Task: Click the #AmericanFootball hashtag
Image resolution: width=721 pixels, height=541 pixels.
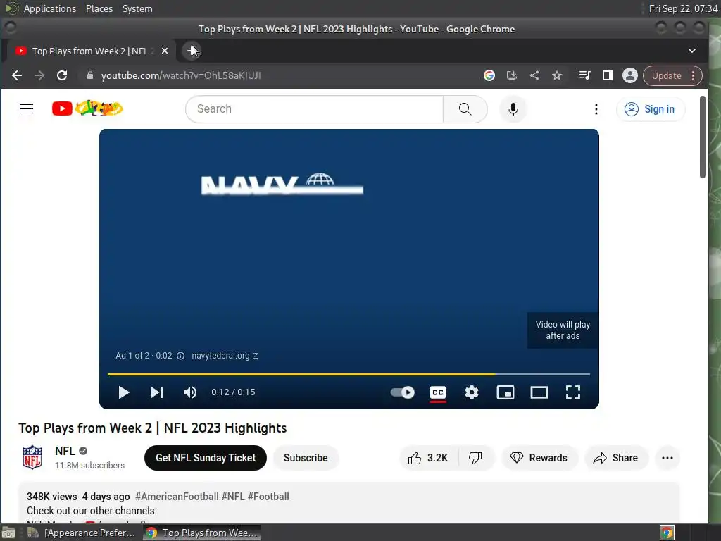Action: click(177, 497)
